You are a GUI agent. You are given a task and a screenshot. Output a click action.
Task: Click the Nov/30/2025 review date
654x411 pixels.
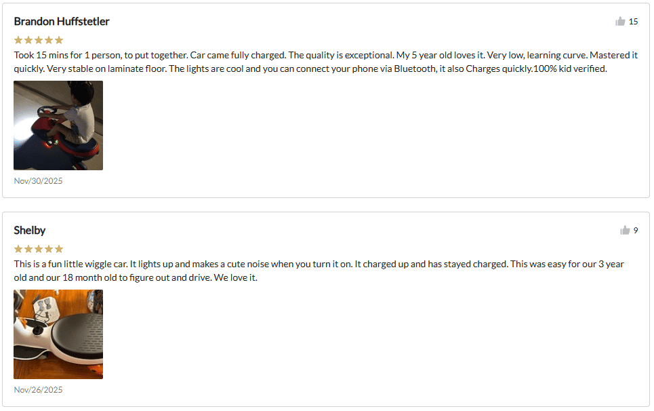click(38, 181)
